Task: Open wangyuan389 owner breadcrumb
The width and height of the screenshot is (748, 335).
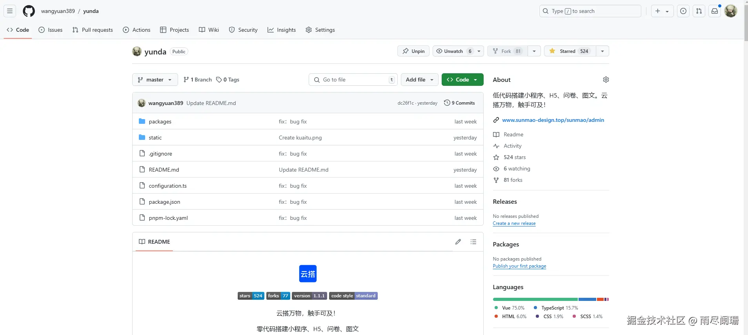Action: click(58, 11)
